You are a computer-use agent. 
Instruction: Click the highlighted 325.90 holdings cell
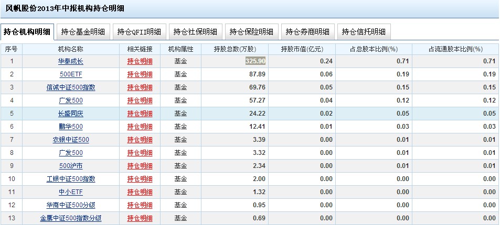tap(256, 61)
